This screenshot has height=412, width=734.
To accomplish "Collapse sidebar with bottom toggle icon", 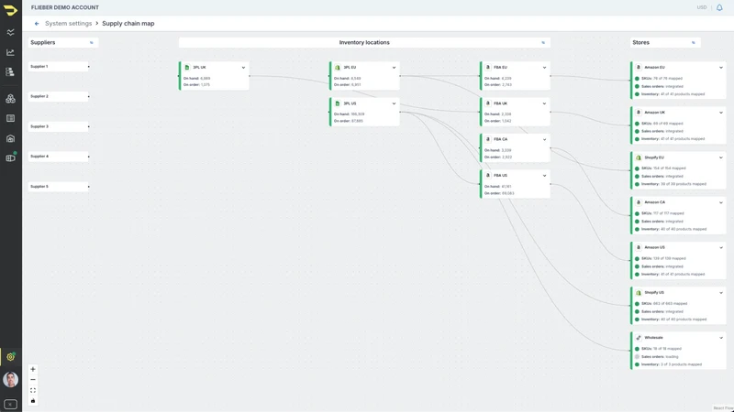I will point(10,405).
